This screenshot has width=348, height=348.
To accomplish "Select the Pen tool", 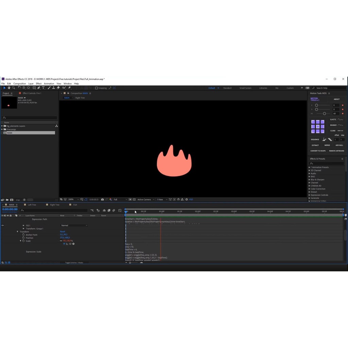I will coord(39,88).
